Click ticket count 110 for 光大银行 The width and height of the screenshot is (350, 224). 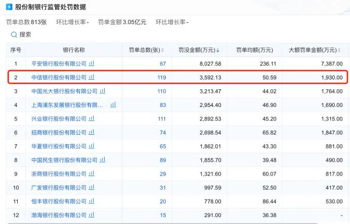162,91
